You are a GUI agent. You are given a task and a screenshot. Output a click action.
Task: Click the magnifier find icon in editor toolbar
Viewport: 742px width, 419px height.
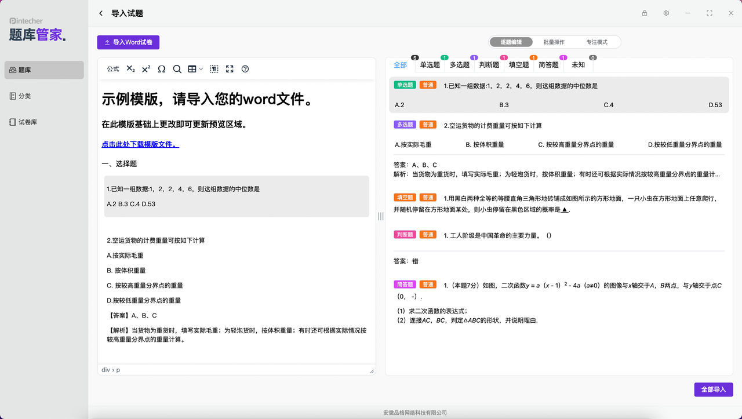[177, 69]
